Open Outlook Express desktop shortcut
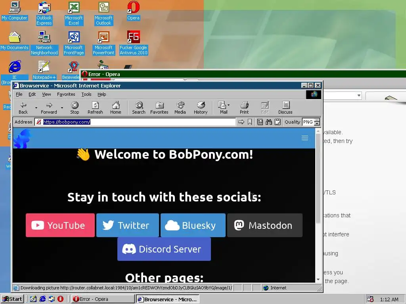406x304 pixels. click(x=44, y=13)
